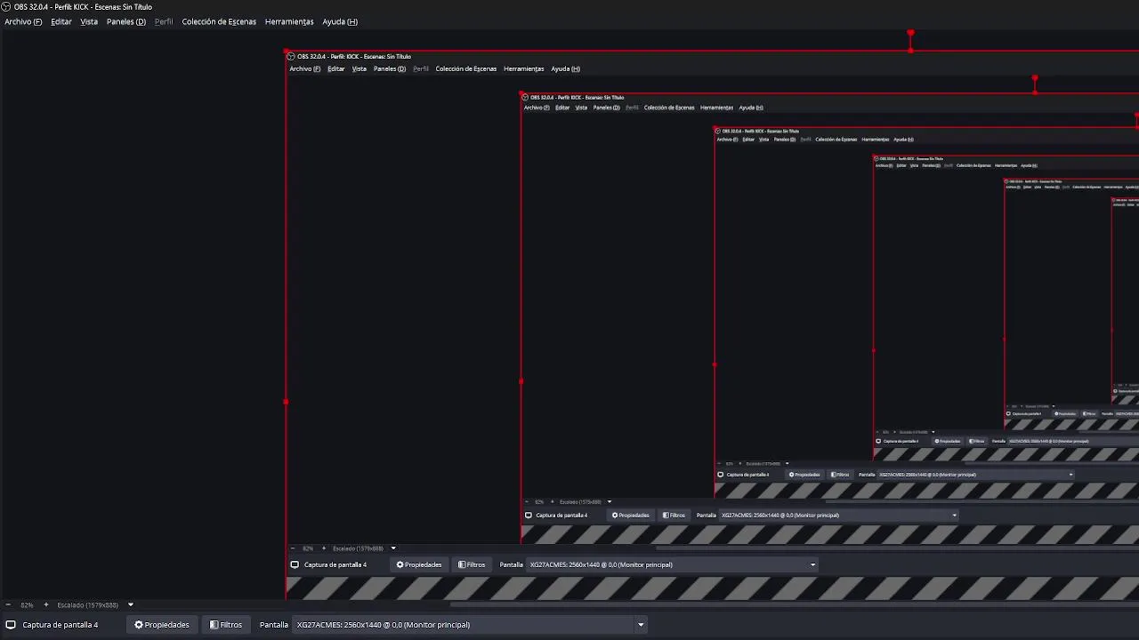The image size is (1139, 640).
Task: Open Colección de Escenas in the main menu bar
Action: (x=219, y=21)
